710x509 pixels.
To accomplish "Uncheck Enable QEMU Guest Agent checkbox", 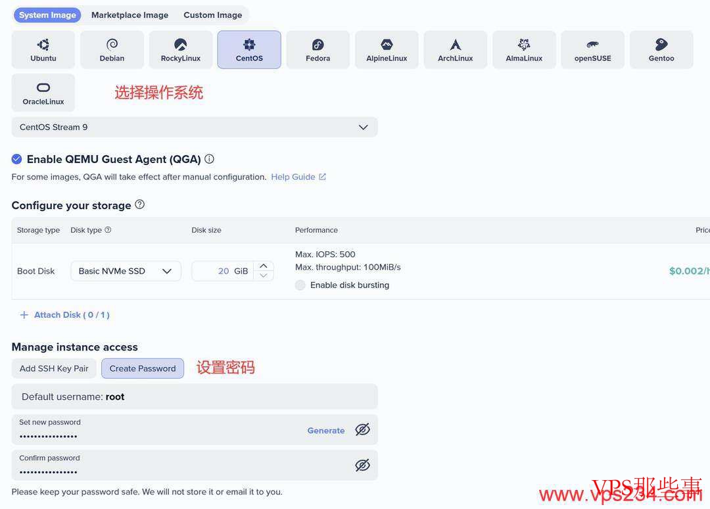I will click(17, 159).
